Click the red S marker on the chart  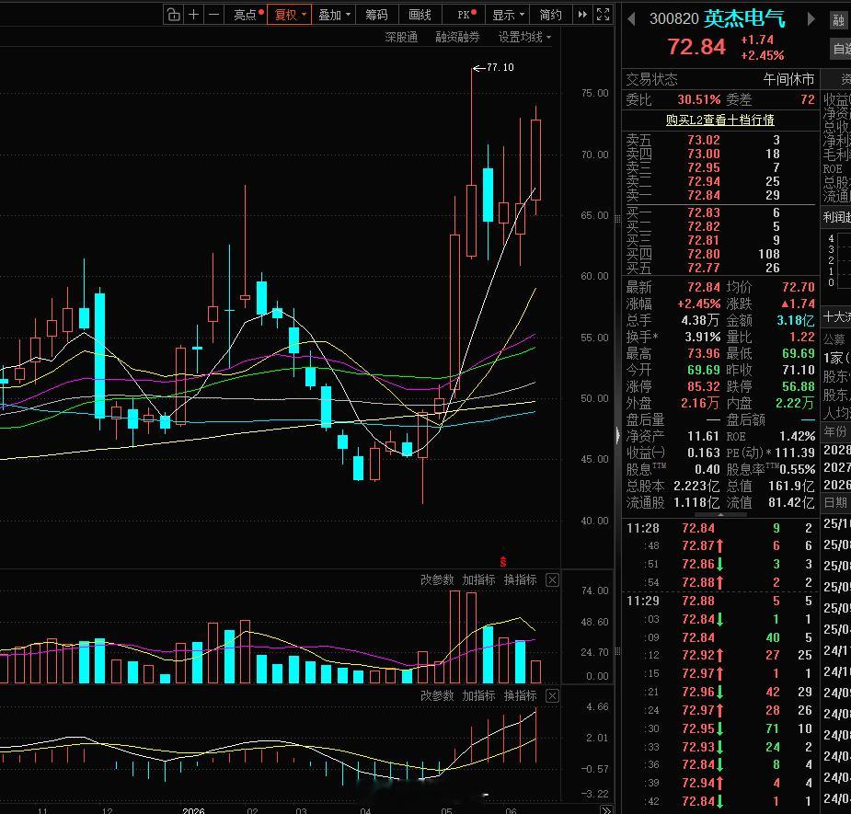click(x=503, y=561)
